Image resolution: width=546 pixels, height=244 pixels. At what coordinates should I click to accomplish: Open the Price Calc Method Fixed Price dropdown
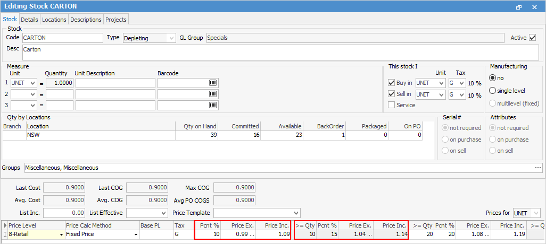[135, 234]
